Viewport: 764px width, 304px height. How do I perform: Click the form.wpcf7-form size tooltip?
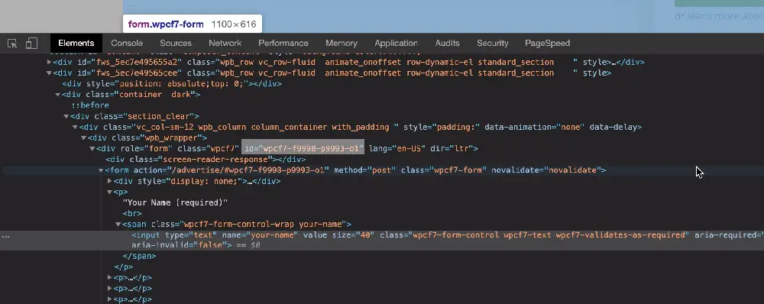click(192, 24)
